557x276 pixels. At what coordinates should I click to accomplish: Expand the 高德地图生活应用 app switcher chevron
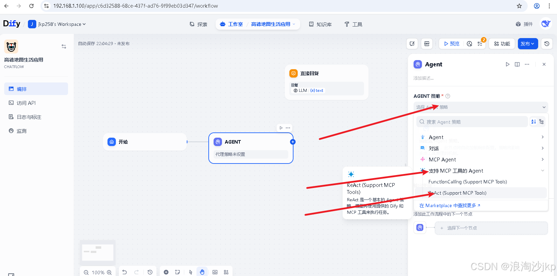294,24
